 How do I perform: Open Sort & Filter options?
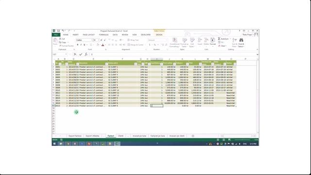point(235,43)
